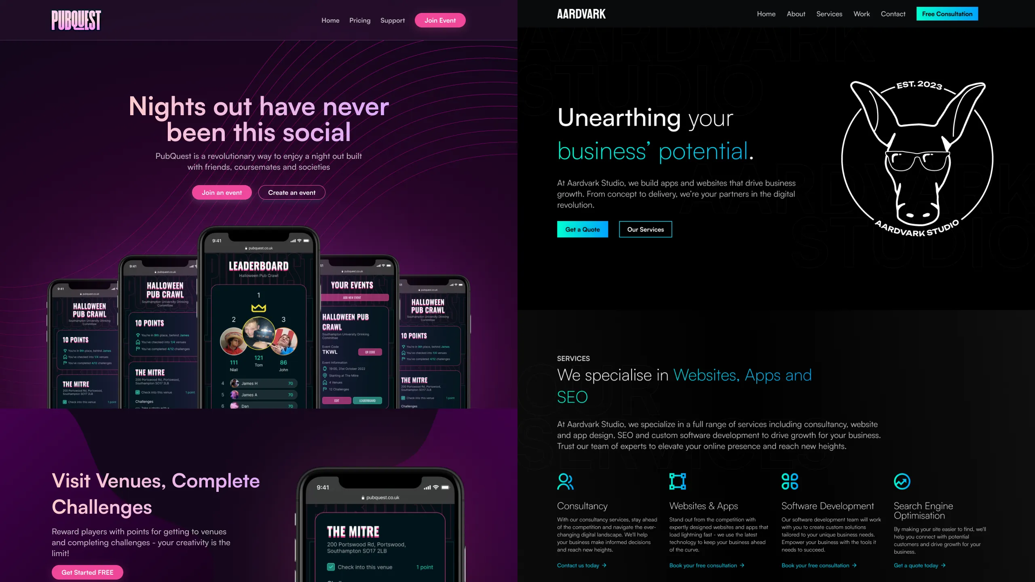Click the Get a Quote button
This screenshot has width=1035, height=582.
point(582,229)
